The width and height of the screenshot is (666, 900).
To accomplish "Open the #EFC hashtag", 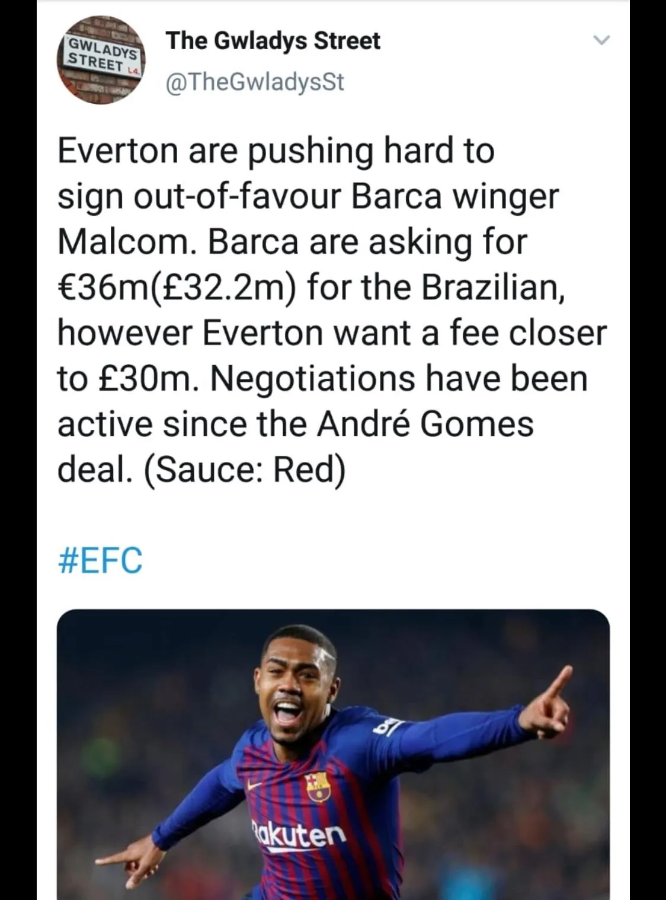I will click(100, 560).
